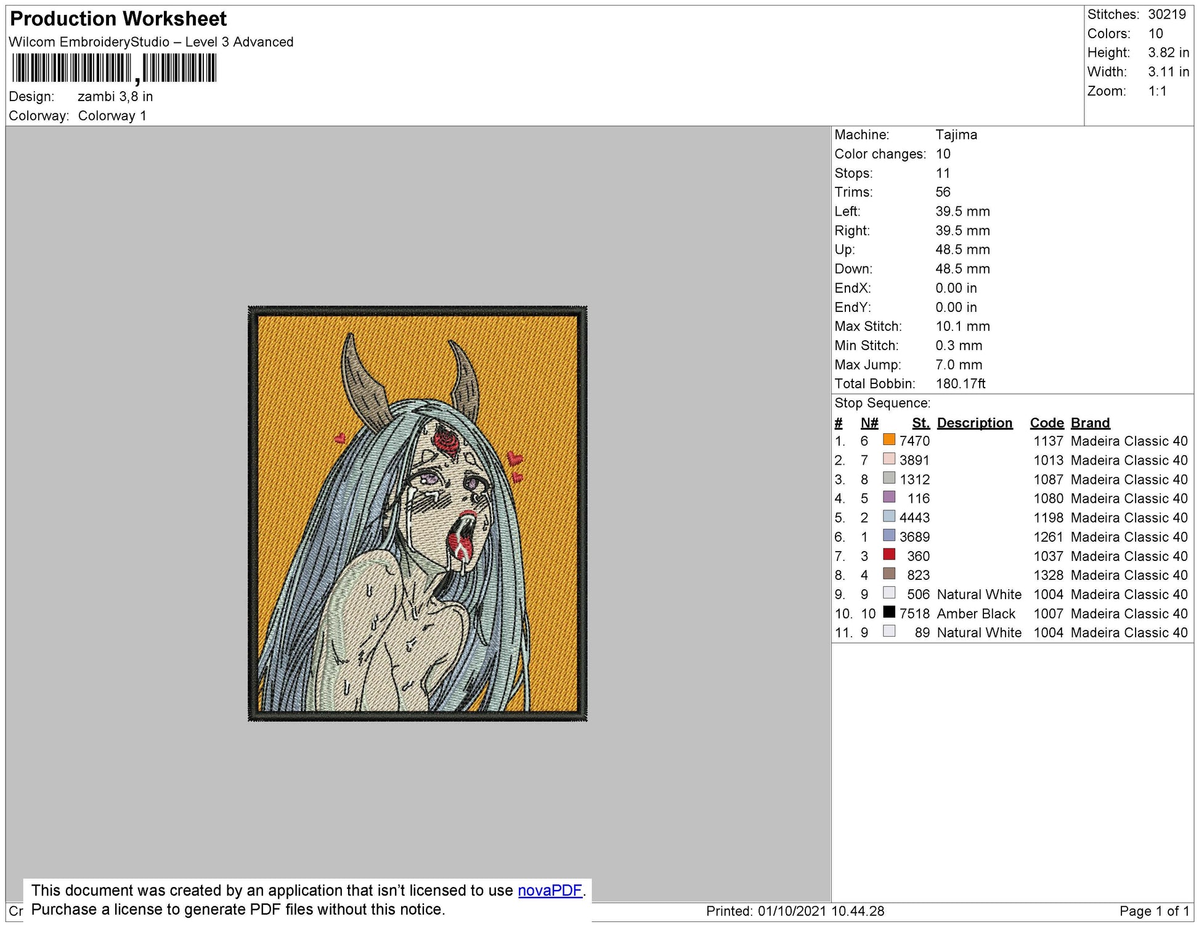1199x927 pixels.
Task: Click the embroidery design preview image
Action: [417, 513]
